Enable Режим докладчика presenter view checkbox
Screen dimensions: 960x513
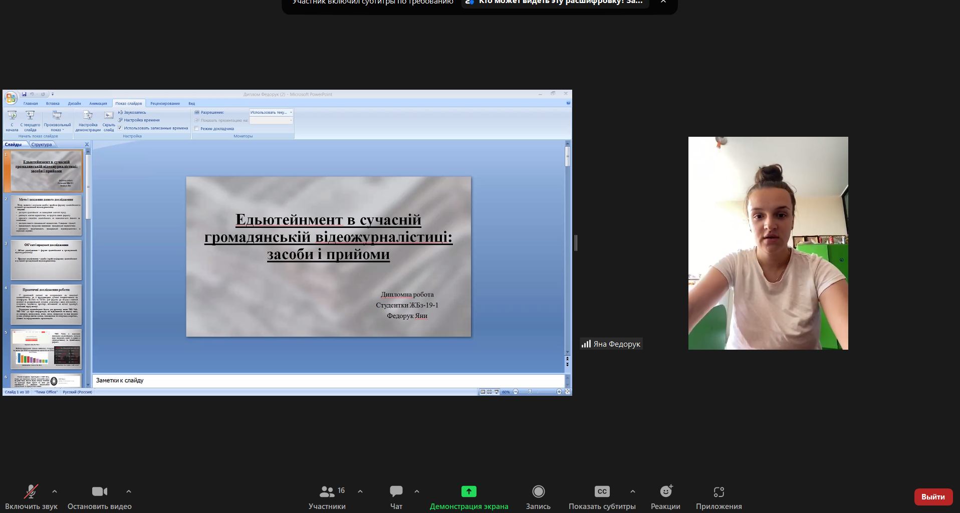(x=196, y=129)
